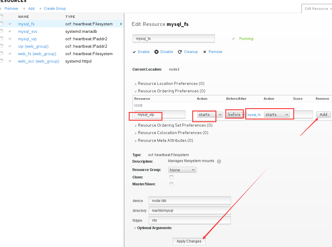This screenshot has width=332, height=247.
Task: Click the fstype field nfs
Action: pos(190,220)
